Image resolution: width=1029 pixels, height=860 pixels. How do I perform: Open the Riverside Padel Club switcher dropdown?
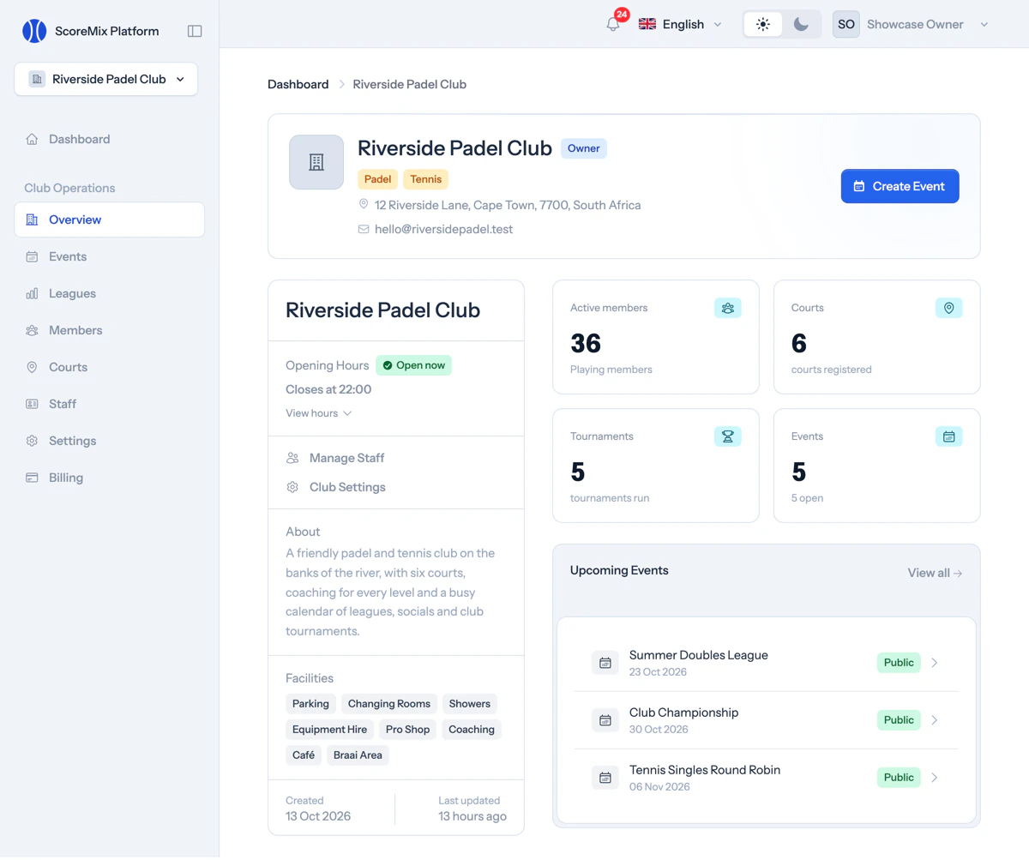click(x=106, y=79)
